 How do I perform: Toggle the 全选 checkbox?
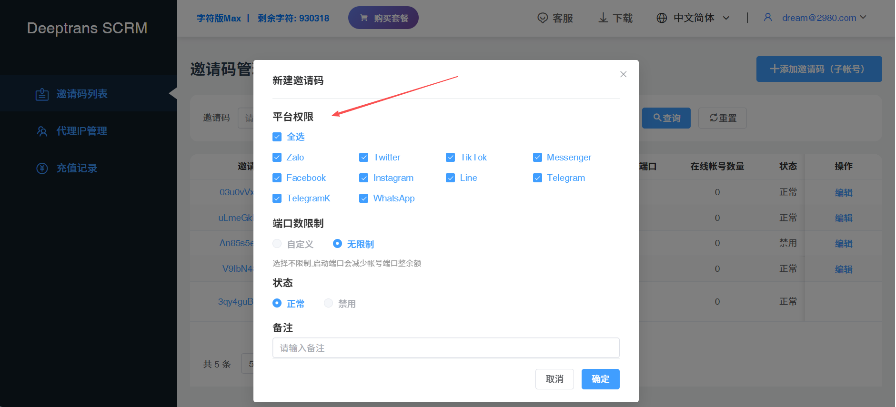(277, 137)
